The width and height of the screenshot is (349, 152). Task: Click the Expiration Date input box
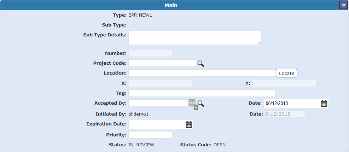[156, 124]
